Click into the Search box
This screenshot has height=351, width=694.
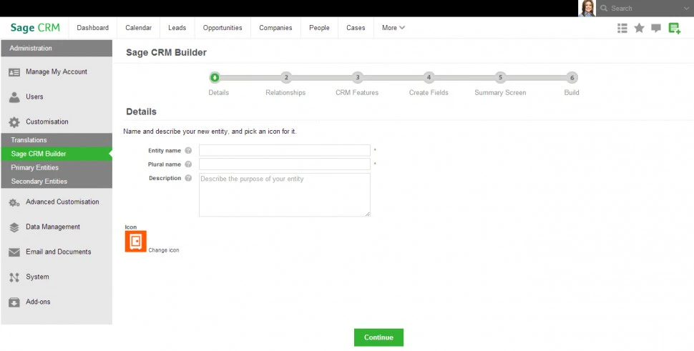point(645,9)
